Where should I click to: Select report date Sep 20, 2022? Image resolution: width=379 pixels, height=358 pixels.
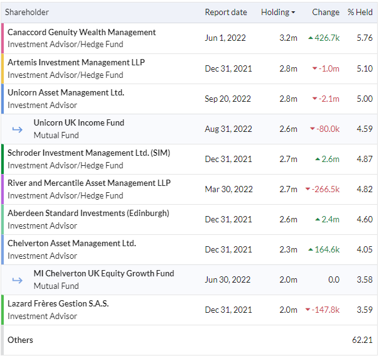click(228, 99)
